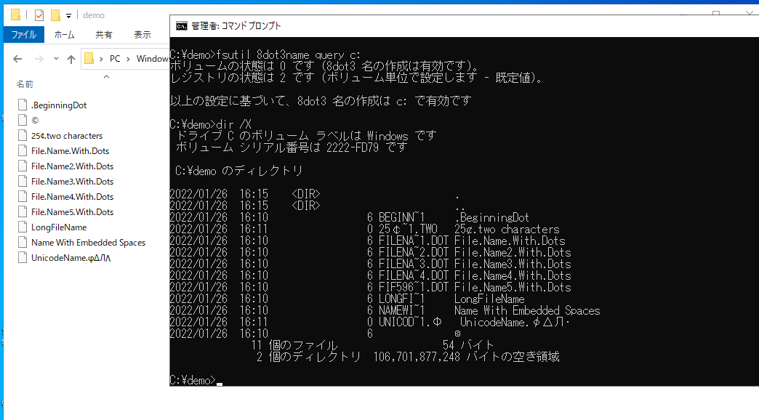The width and height of the screenshot is (759, 420).
Task: Switch to the ホーム ribbon tab
Action: [x=65, y=33]
